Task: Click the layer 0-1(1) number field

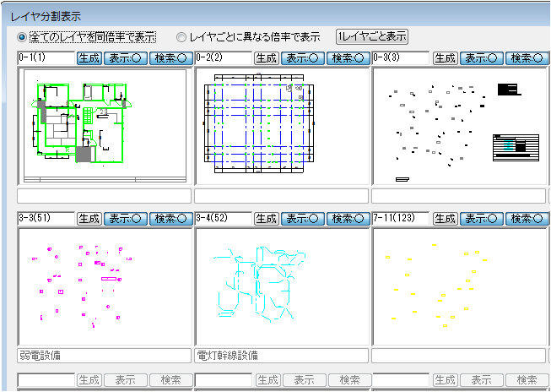Action: tap(46, 58)
